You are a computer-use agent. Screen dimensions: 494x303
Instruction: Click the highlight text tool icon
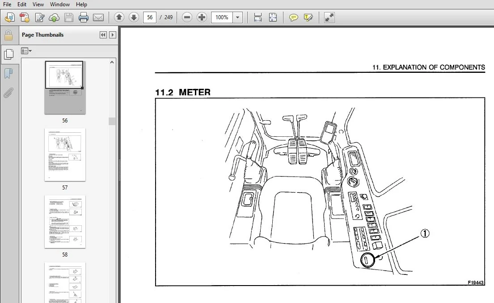(x=308, y=17)
